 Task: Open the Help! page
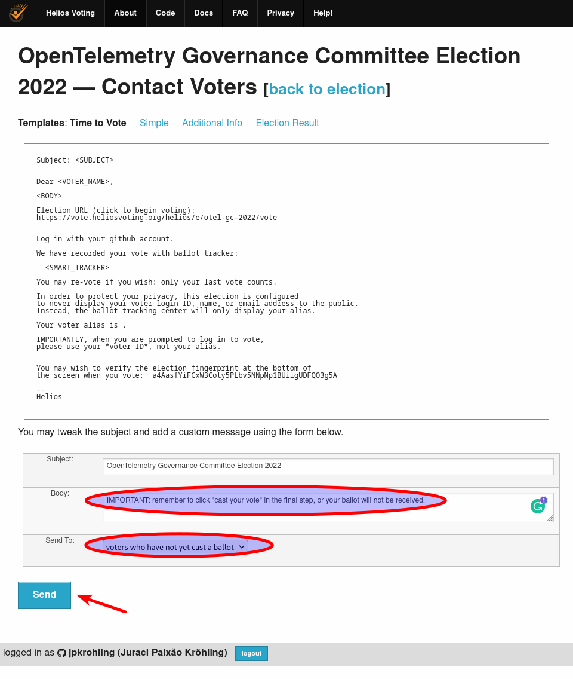point(323,13)
